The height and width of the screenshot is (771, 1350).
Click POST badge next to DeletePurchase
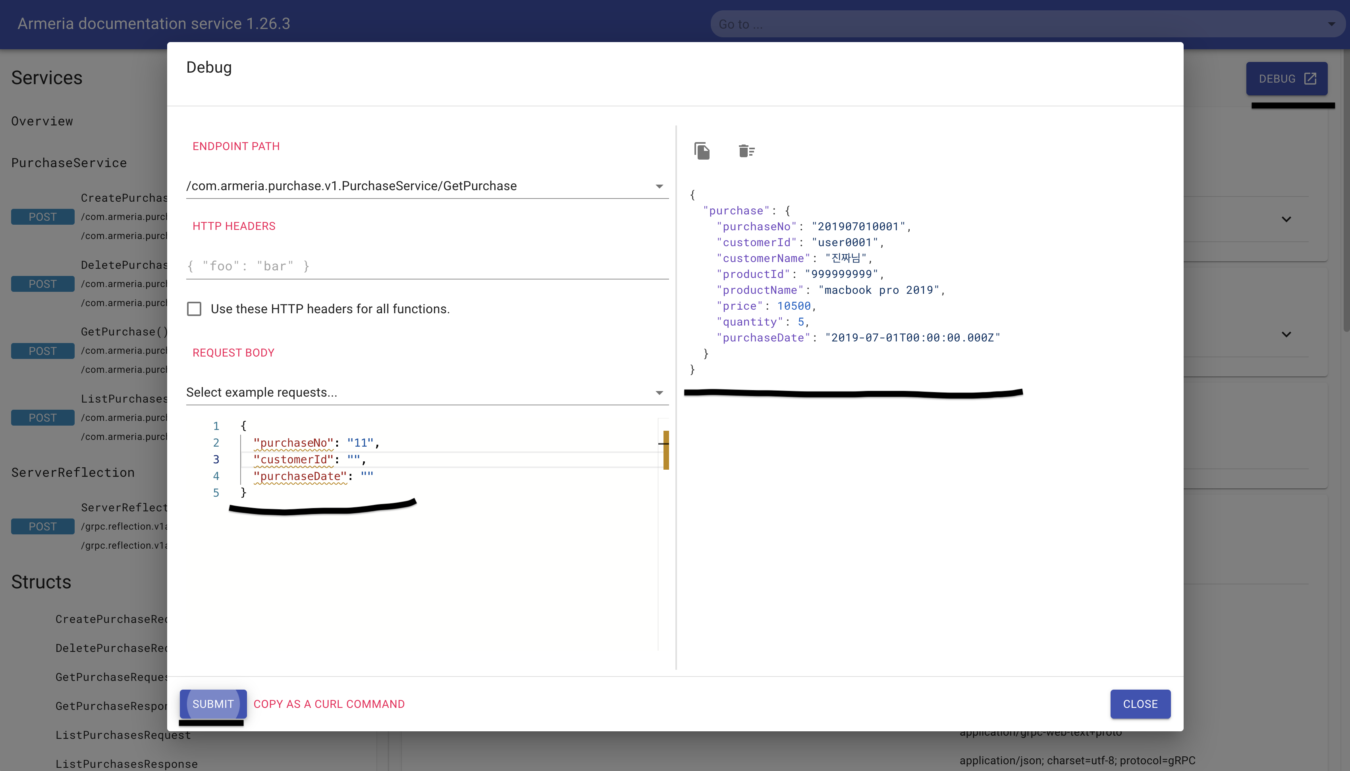[42, 284]
